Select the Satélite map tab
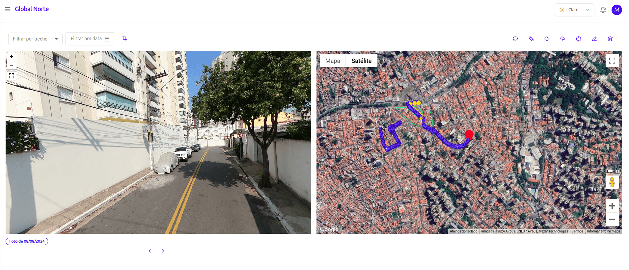 point(361,61)
